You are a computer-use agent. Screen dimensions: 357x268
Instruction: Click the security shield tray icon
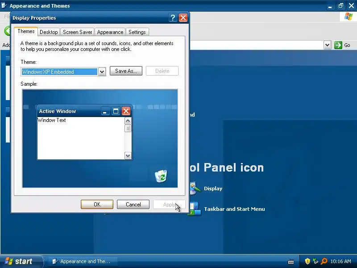click(x=307, y=261)
